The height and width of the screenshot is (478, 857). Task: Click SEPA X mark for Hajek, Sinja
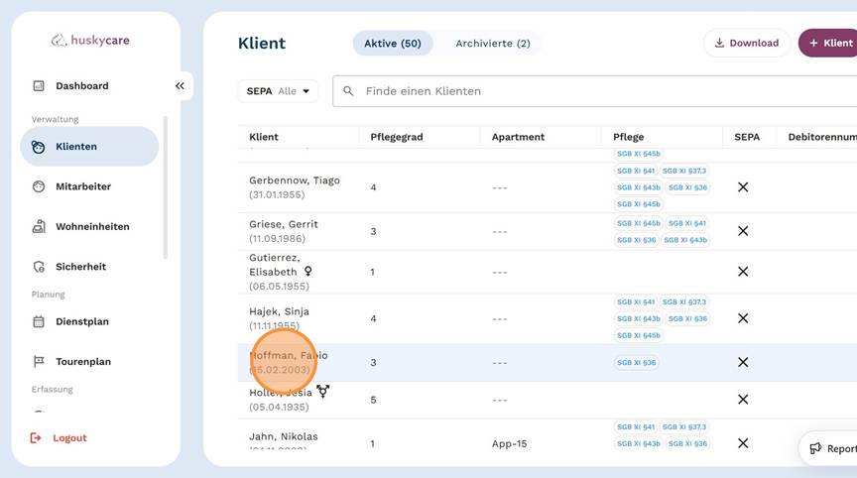(x=743, y=319)
